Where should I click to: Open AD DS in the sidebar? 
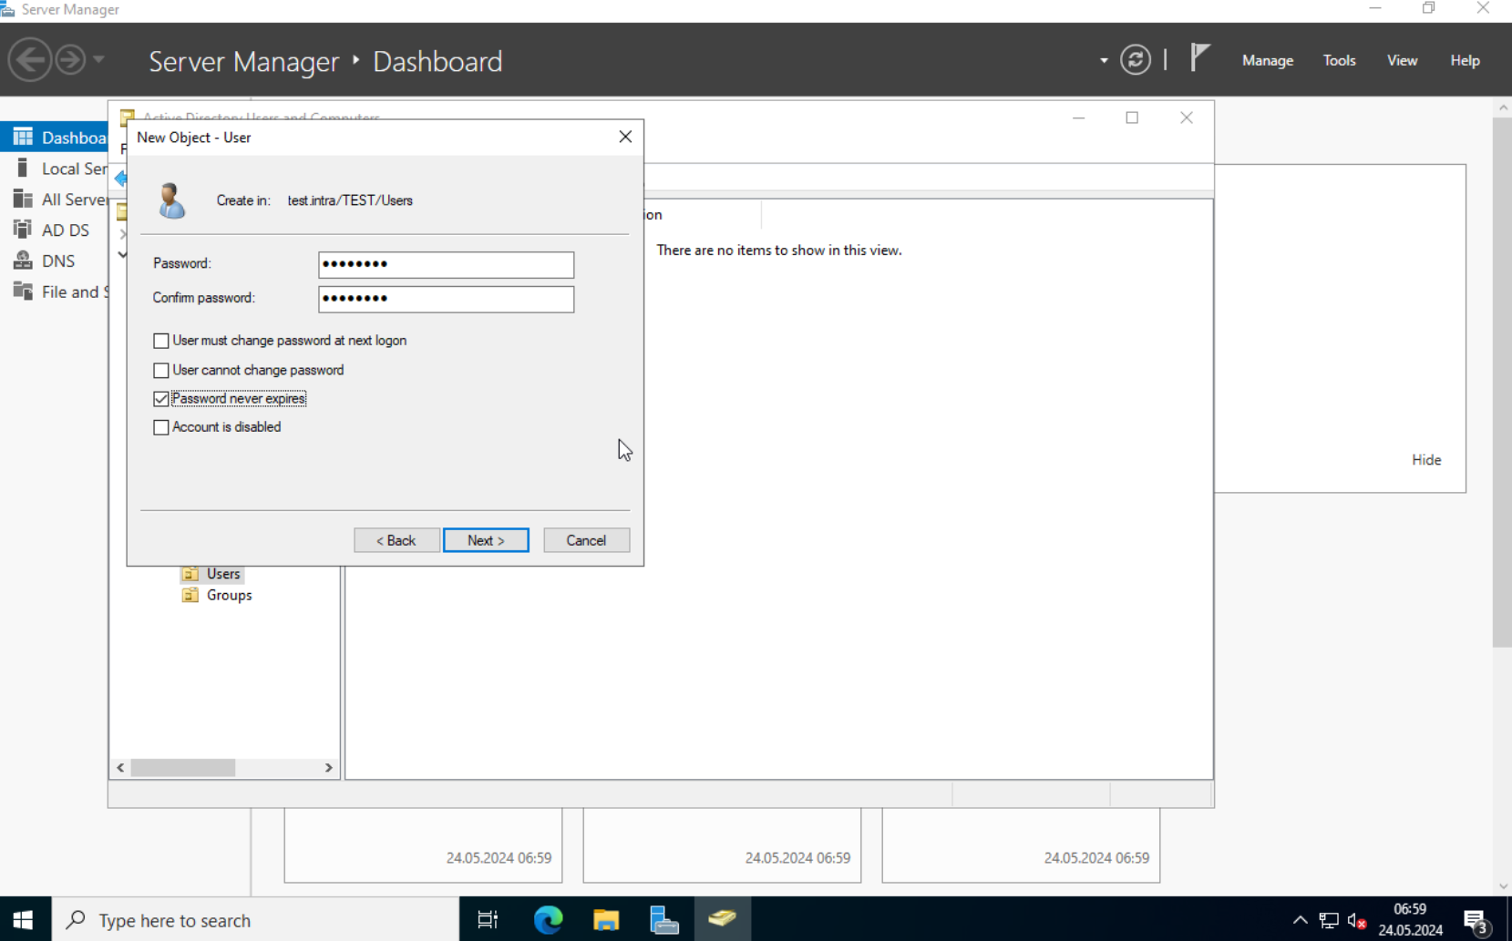coord(54,230)
